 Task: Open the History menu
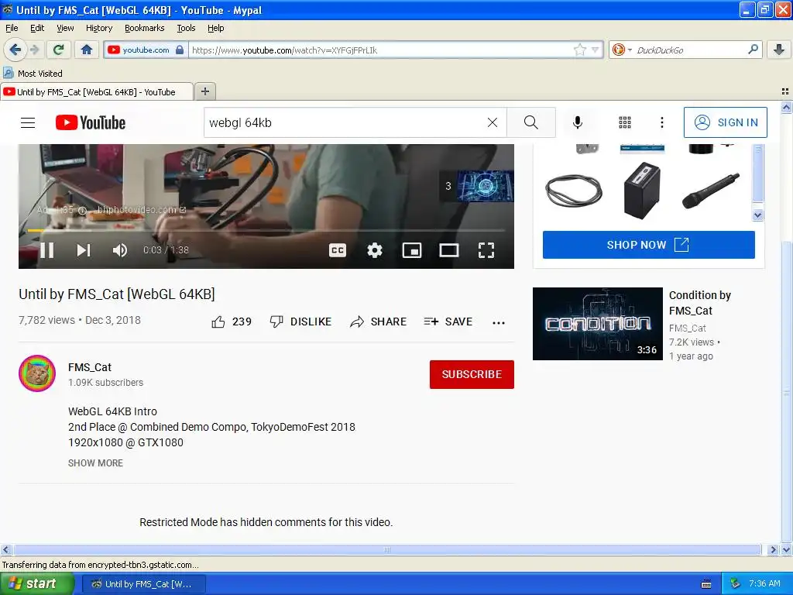[x=99, y=28]
